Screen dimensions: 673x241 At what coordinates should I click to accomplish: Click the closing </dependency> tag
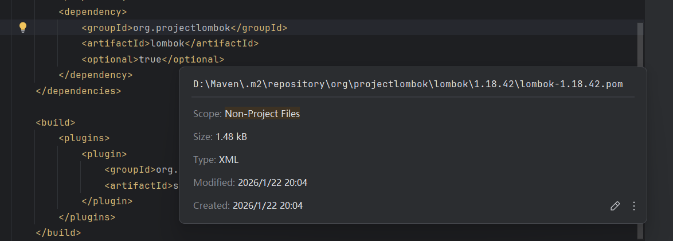click(x=96, y=75)
